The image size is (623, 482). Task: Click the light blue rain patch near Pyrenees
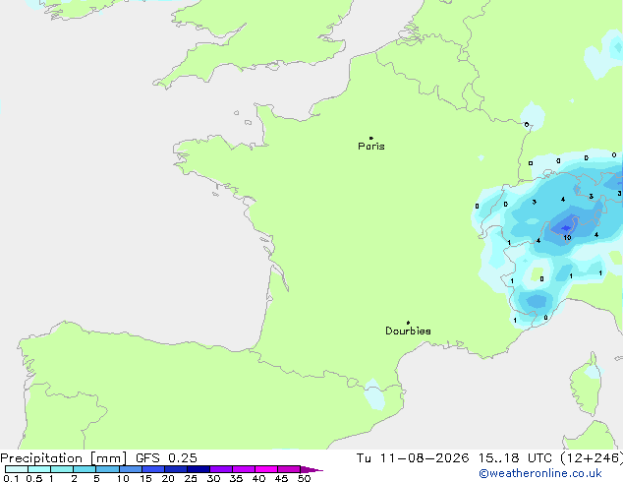tap(374, 394)
